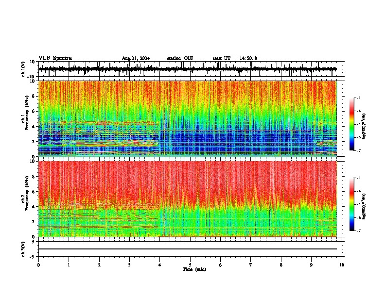Viewport: 385px width, 297px height.
Task: Click the ch.2 spectrogram color scale bar
Action: [352, 204]
